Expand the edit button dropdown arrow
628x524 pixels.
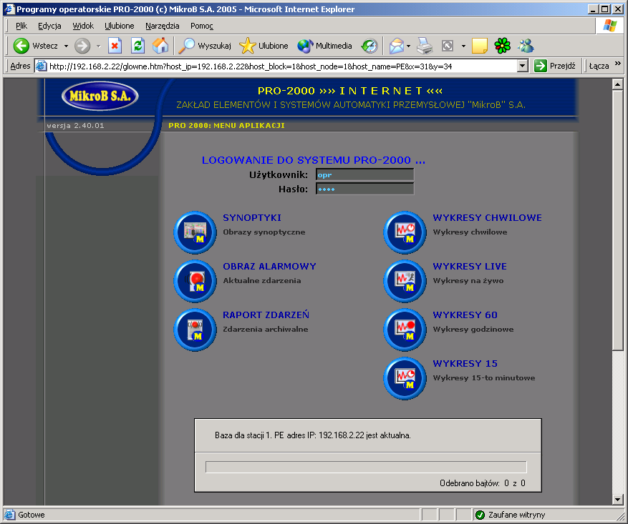click(x=463, y=46)
